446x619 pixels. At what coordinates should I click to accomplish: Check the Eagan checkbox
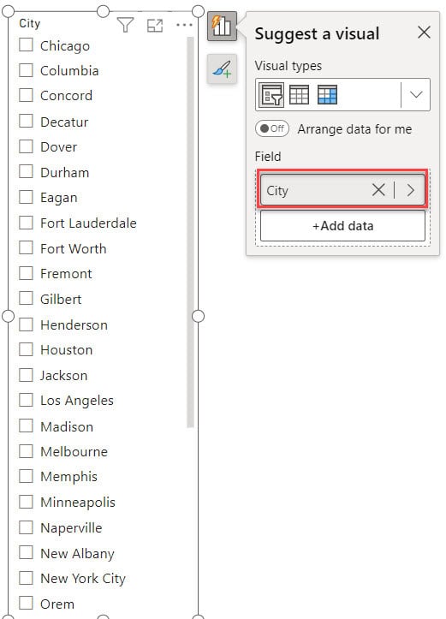coord(26,197)
